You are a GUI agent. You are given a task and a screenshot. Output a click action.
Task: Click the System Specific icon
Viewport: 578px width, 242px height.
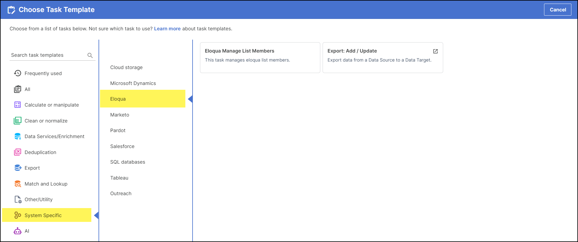pos(18,215)
